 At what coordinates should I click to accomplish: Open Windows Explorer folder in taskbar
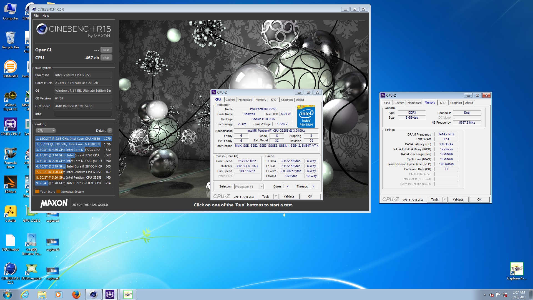click(x=42, y=294)
